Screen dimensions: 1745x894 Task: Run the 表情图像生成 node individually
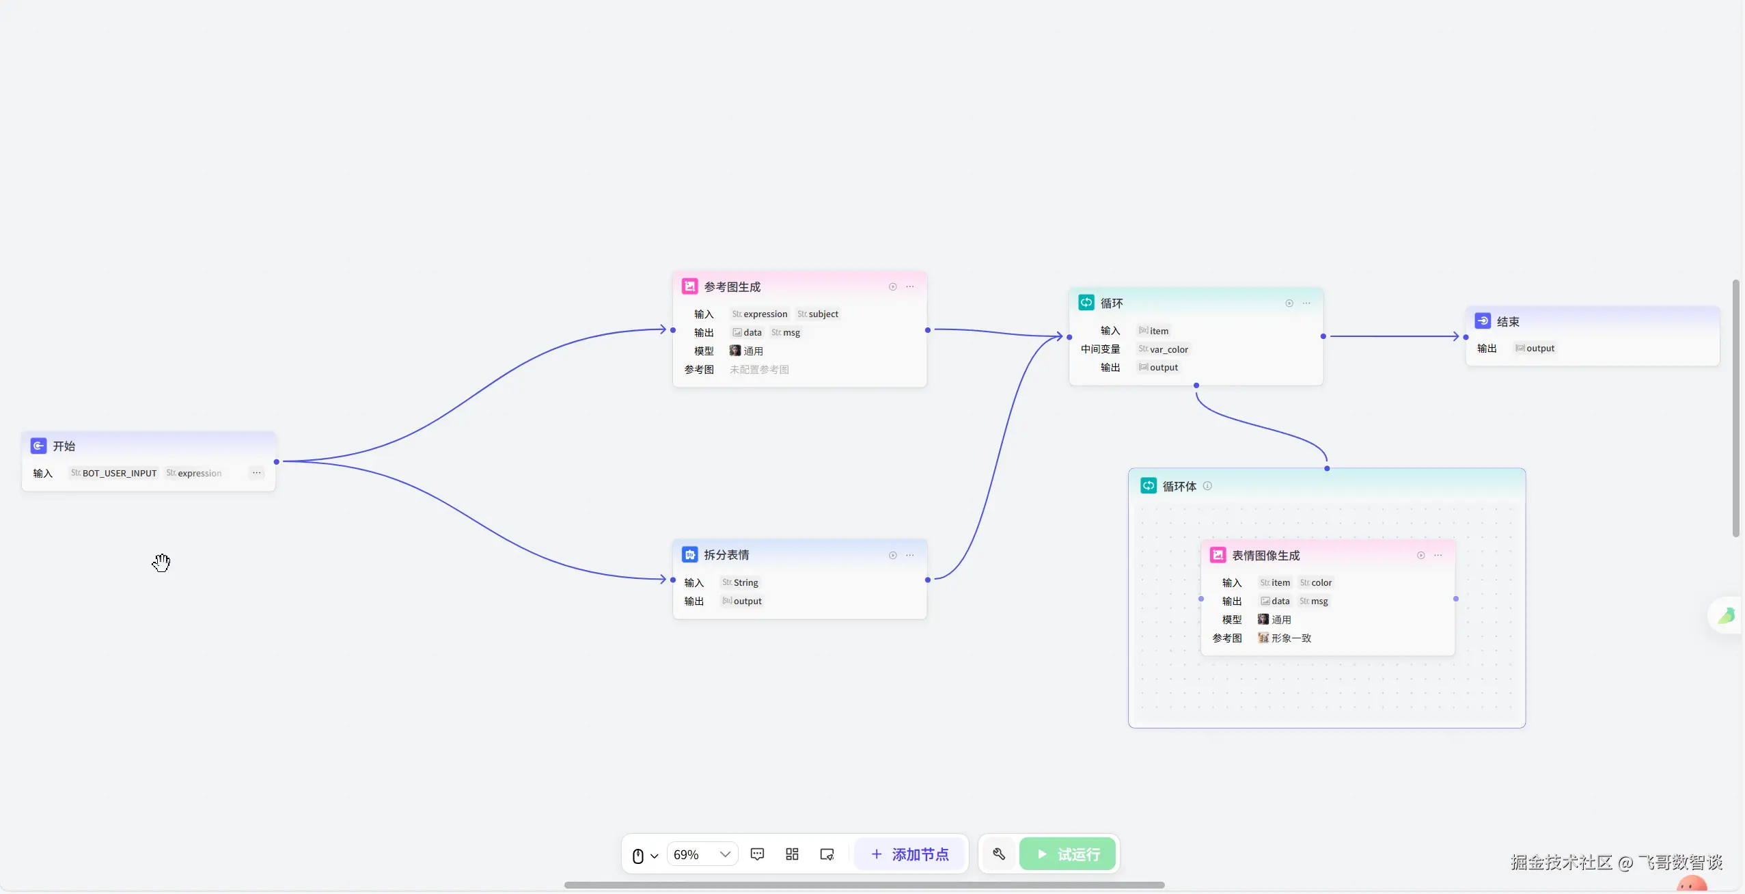pos(1420,555)
